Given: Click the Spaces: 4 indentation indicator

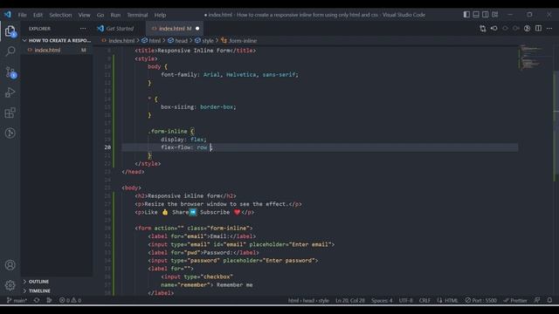Looking at the screenshot, I should (x=382, y=300).
